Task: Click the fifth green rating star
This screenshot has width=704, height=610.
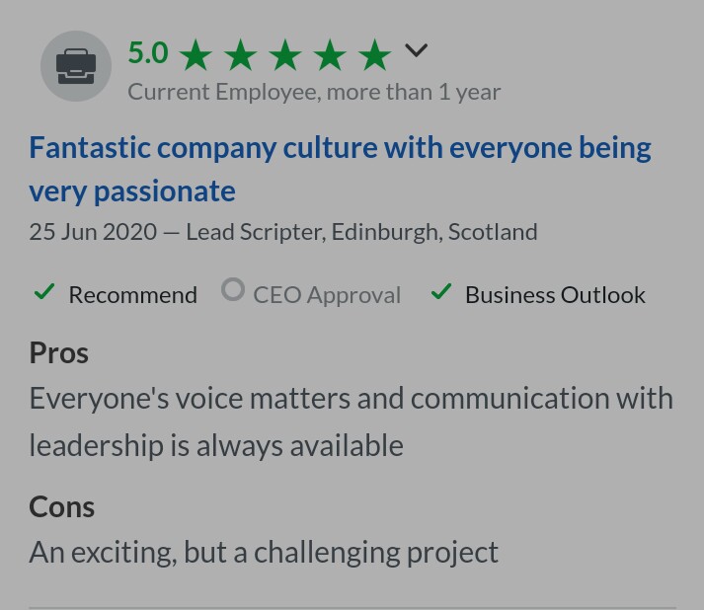Action: click(374, 55)
